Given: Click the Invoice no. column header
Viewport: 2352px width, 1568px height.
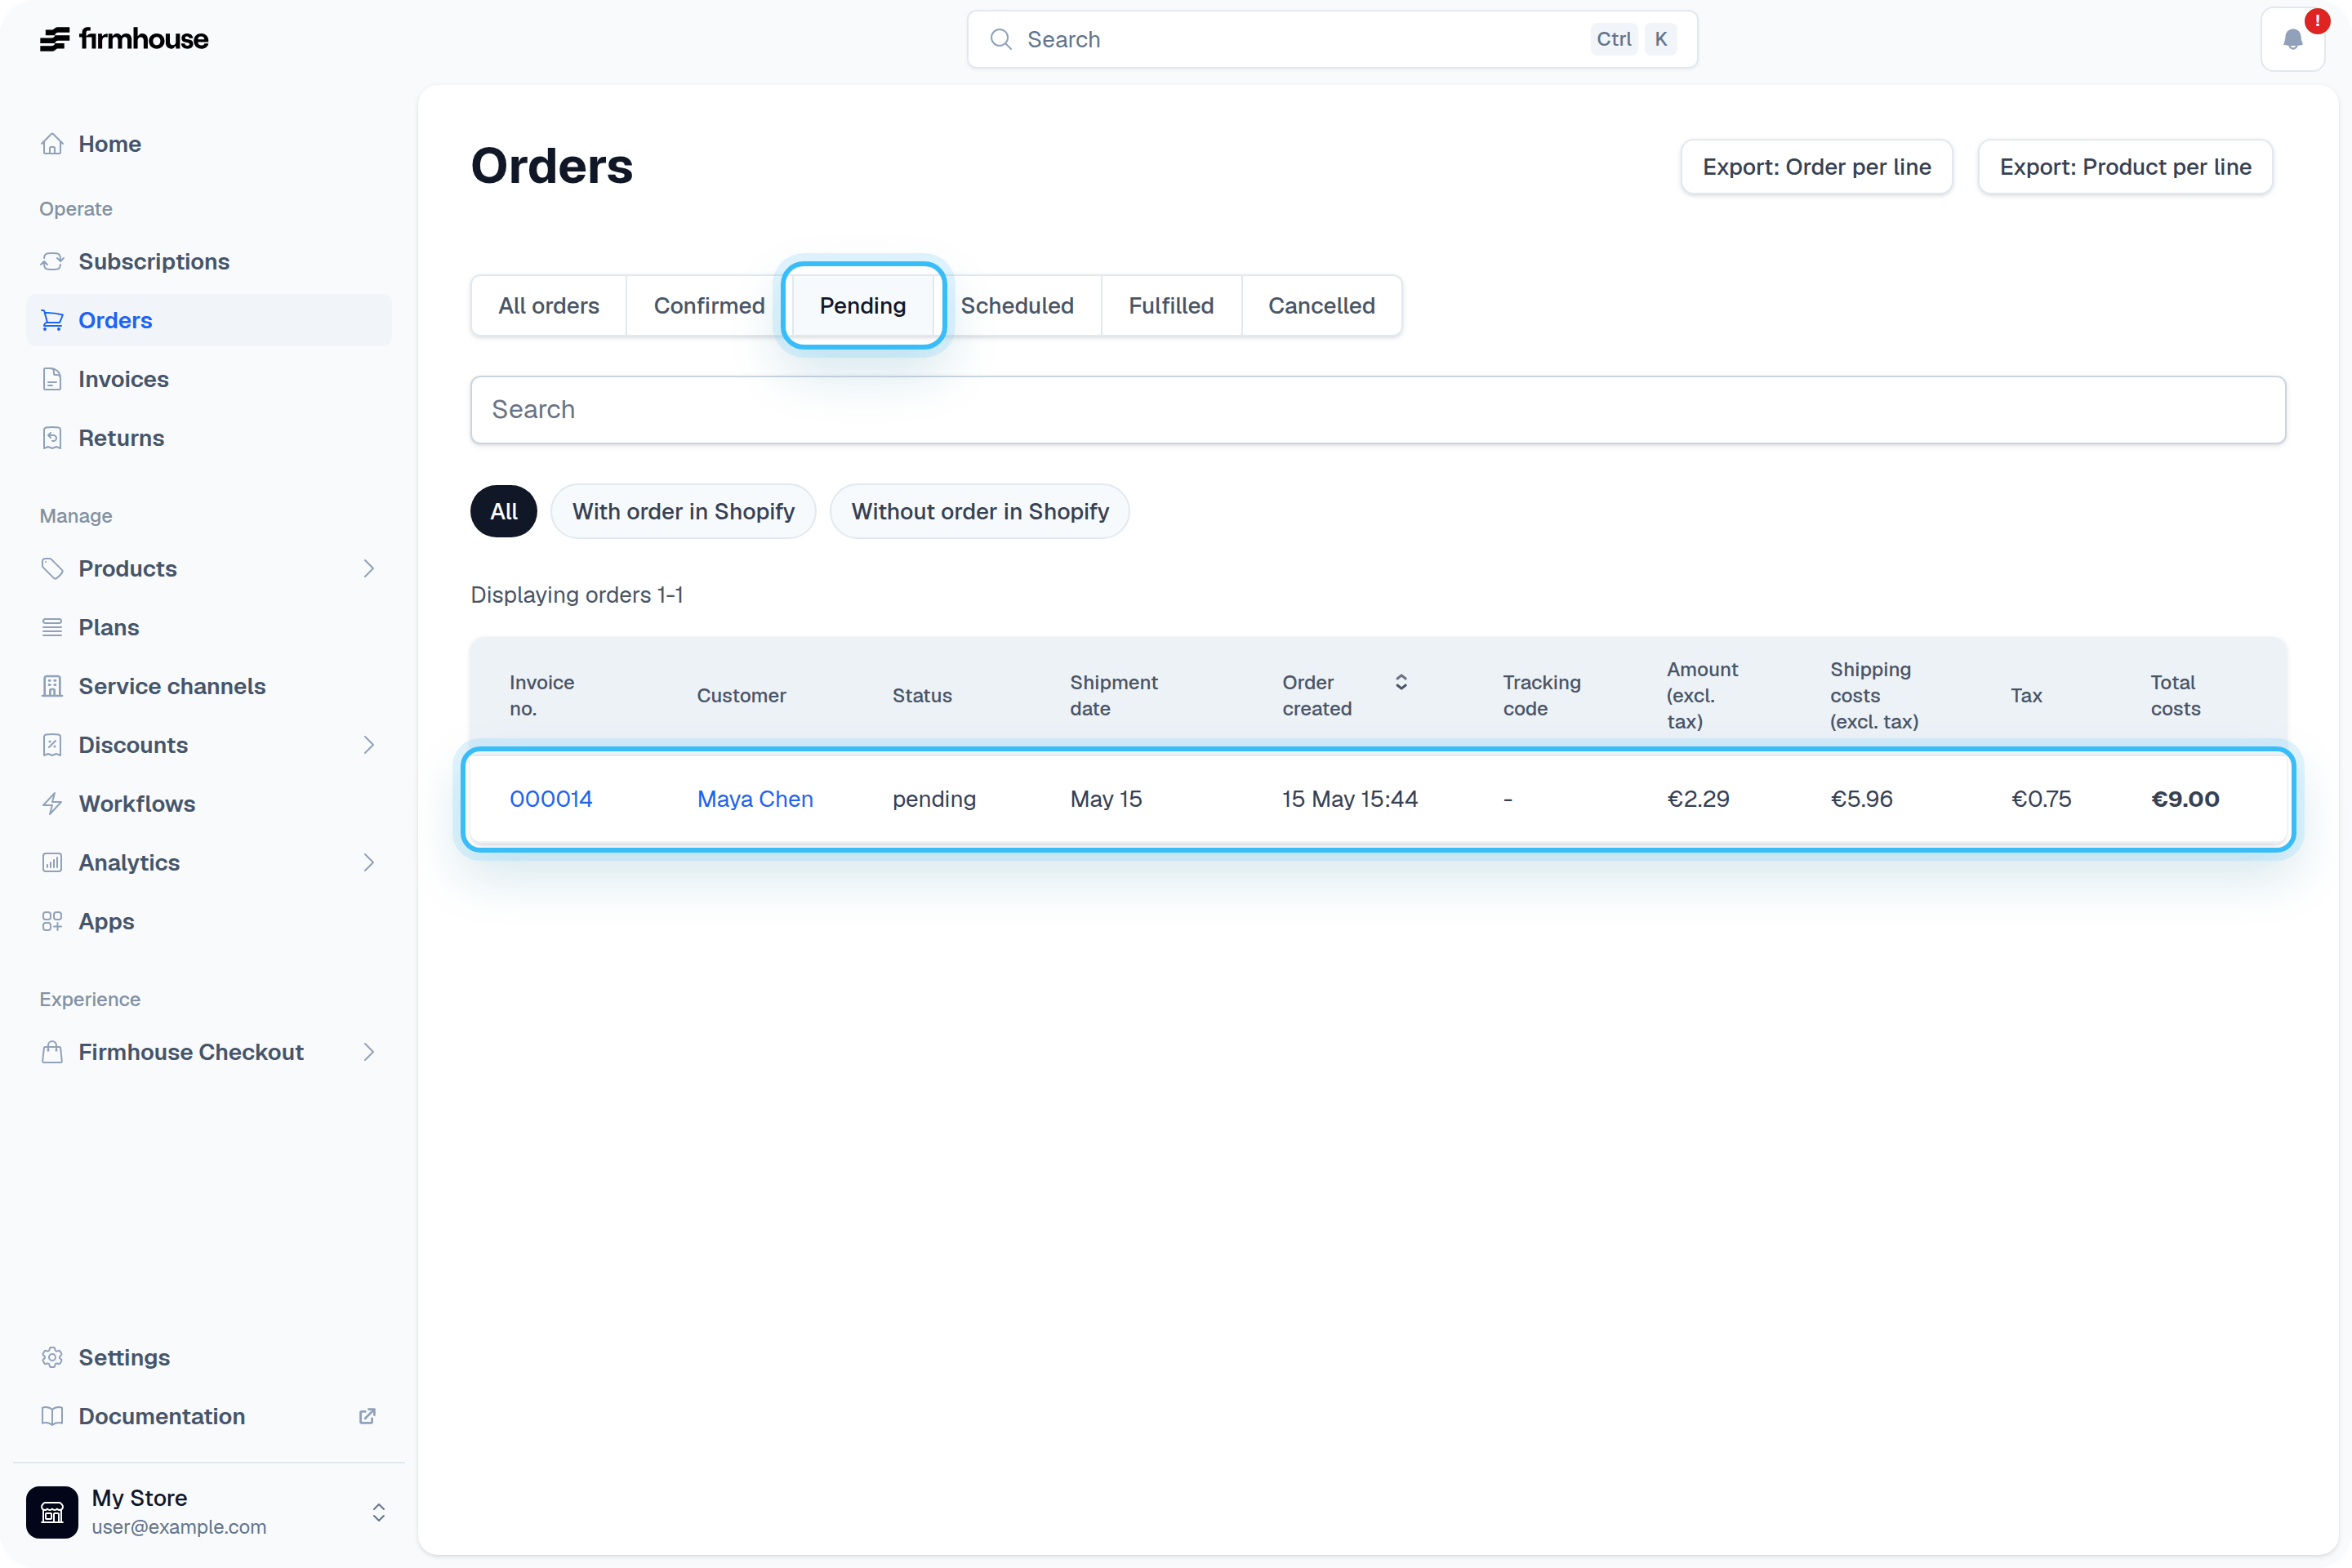Looking at the screenshot, I should (542, 695).
